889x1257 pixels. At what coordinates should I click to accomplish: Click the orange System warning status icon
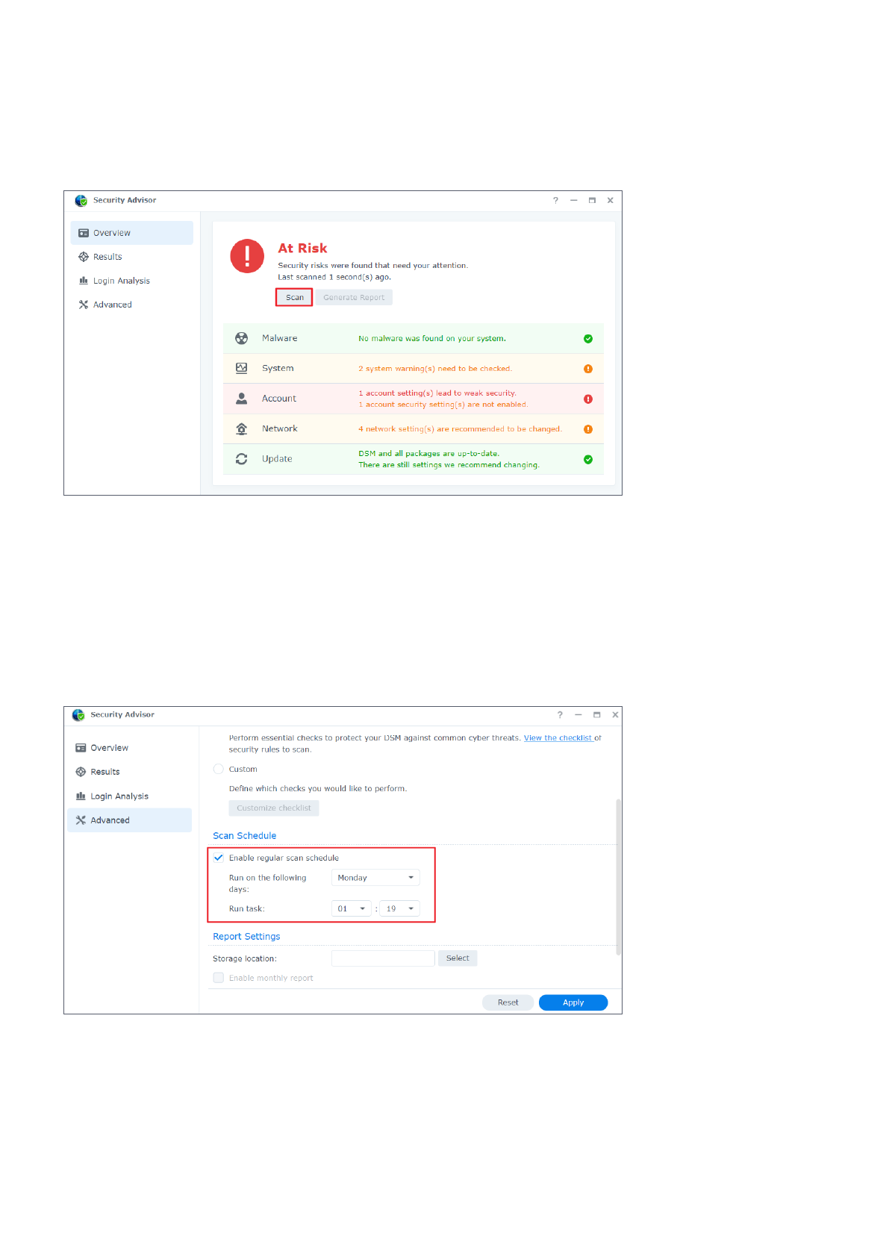pos(588,369)
